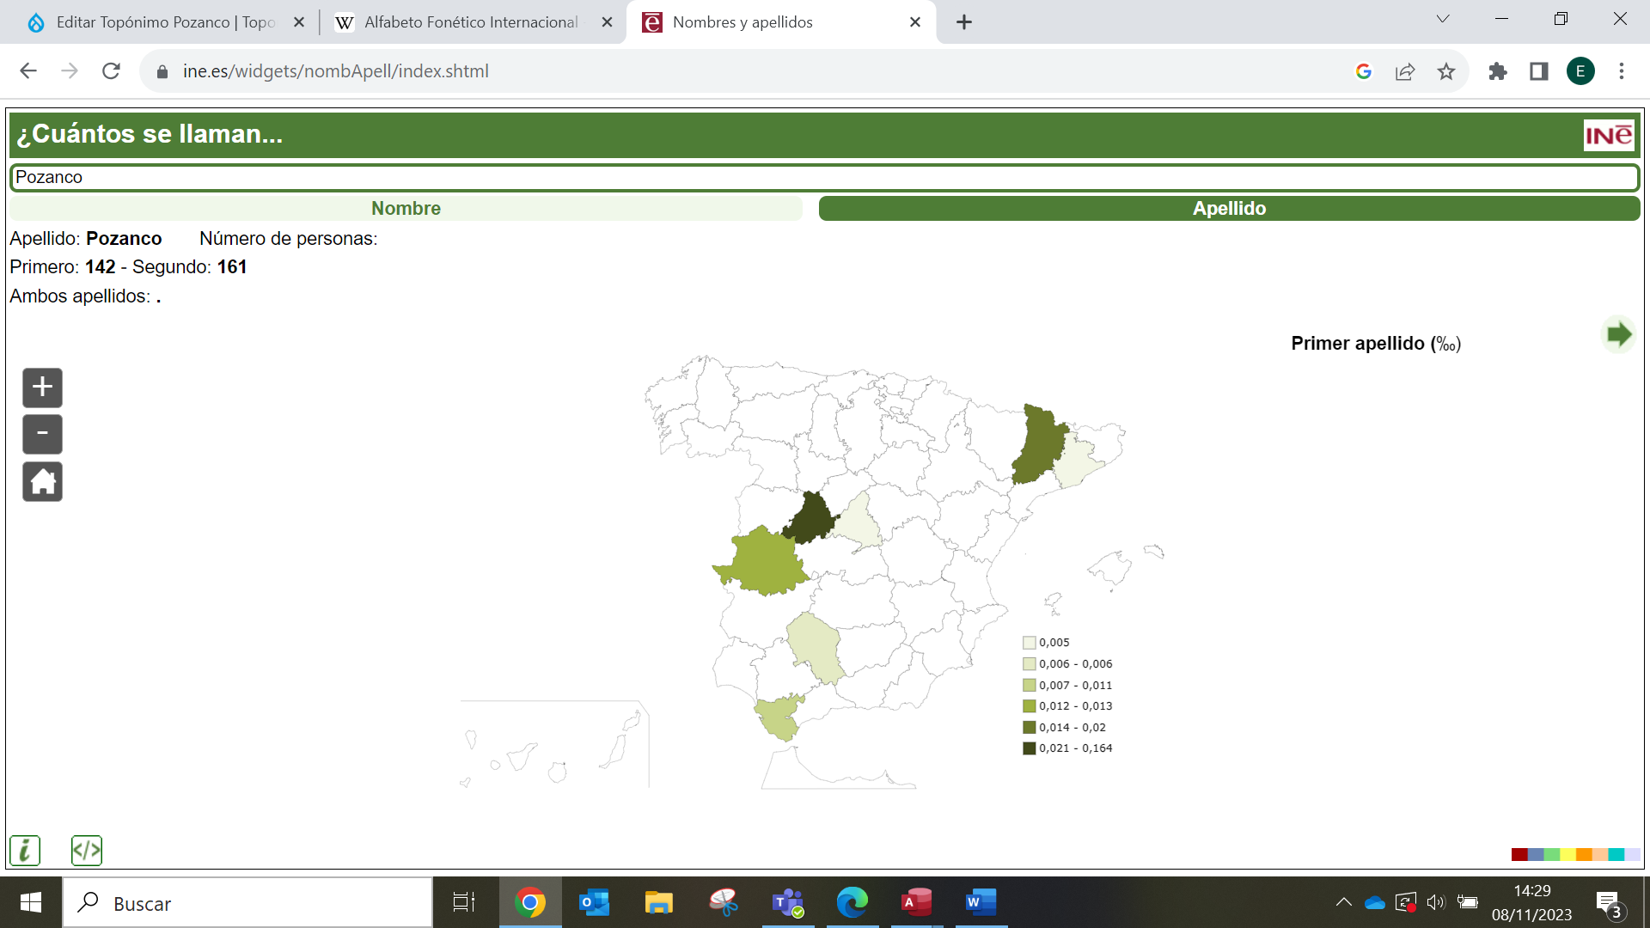This screenshot has width=1650, height=928.
Task: Toggle the browser side panel
Action: (1539, 71)
